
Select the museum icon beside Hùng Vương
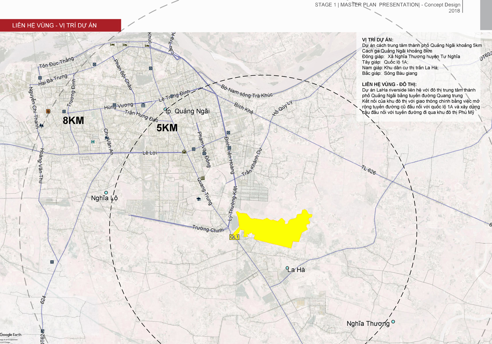pos(143,105)
